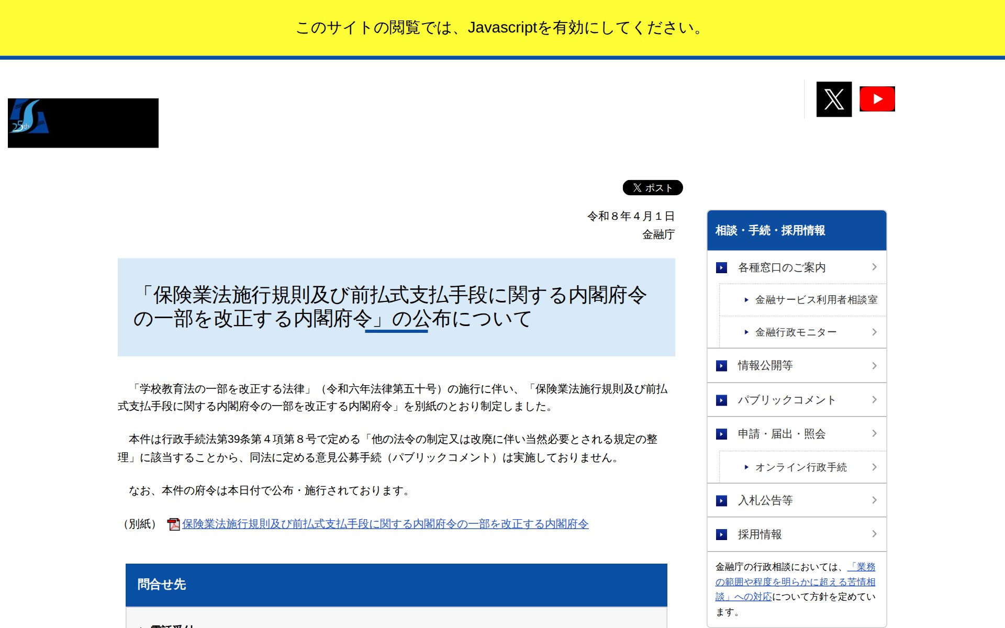Image resolution: width=1005 pixels, height=628 pixels.
Task: Click the blue arrow icon beside 情報公開等
Action: coord(721,366)
